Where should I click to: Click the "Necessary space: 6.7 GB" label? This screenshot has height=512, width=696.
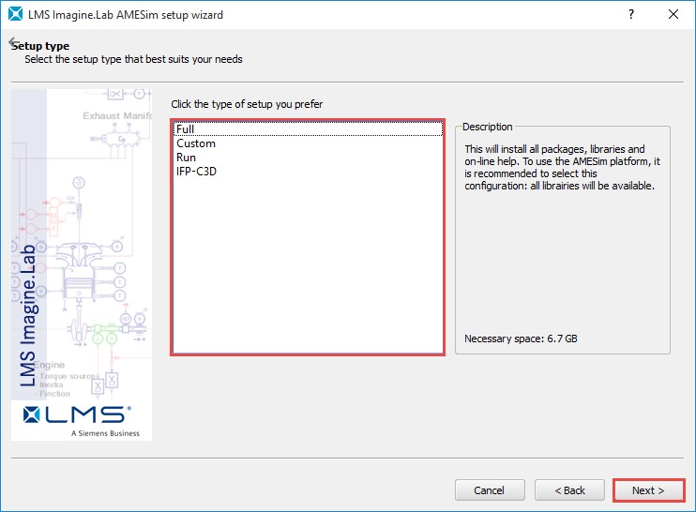(521, 339)
